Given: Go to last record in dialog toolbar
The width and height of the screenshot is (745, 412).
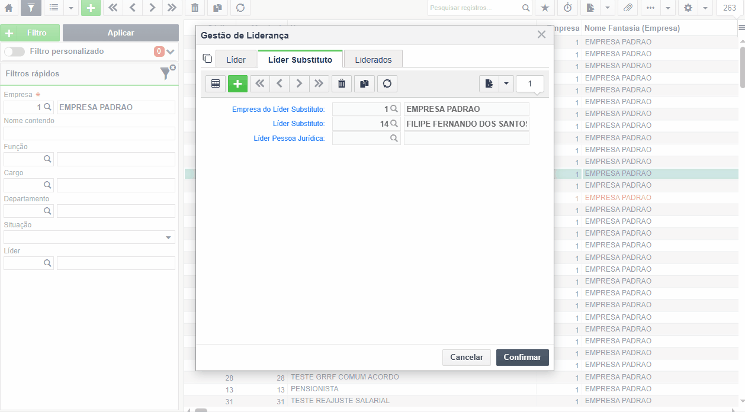Looking at the screenshot, I should (x=319, y=83).
